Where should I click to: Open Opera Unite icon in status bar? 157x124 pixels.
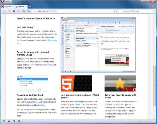pyautogui.click(x=14, y=121)
